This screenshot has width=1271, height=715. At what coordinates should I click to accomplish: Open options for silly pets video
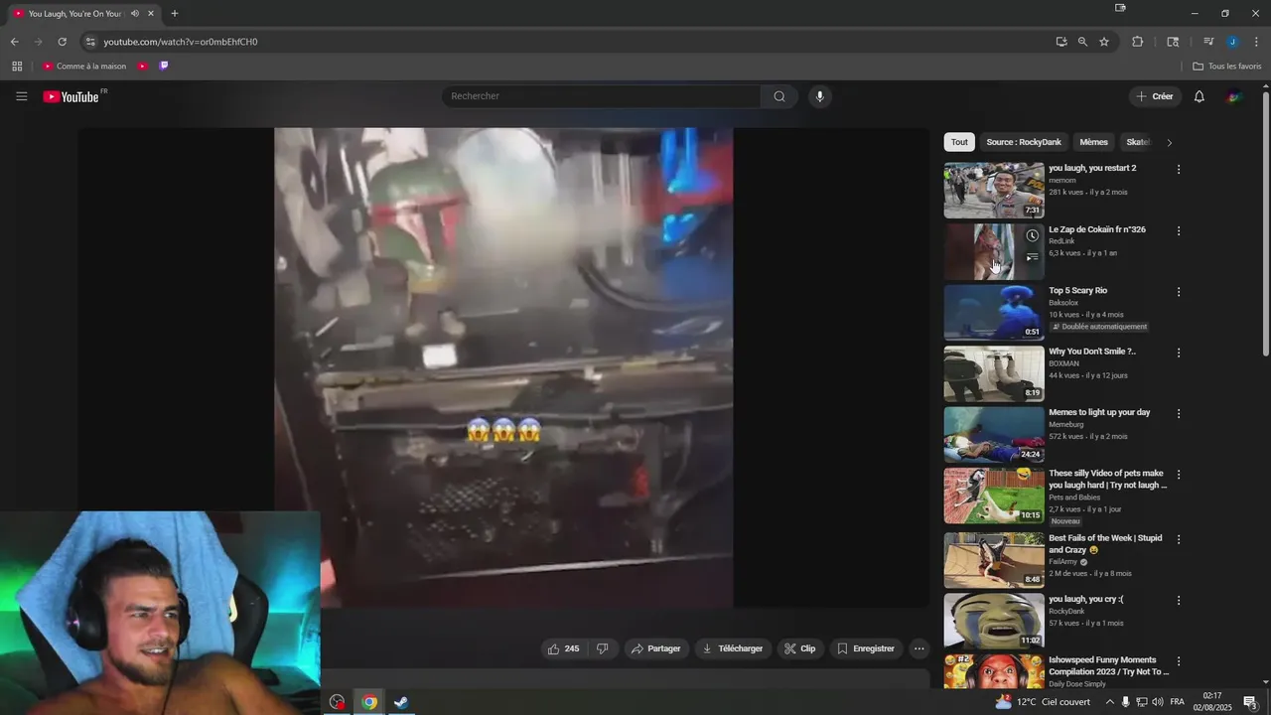coord(1179,475)
